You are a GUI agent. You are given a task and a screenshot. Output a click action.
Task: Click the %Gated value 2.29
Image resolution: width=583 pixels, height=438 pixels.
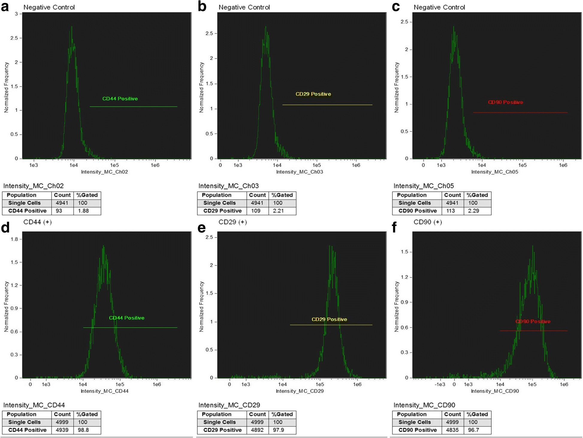tap(474, 211)
